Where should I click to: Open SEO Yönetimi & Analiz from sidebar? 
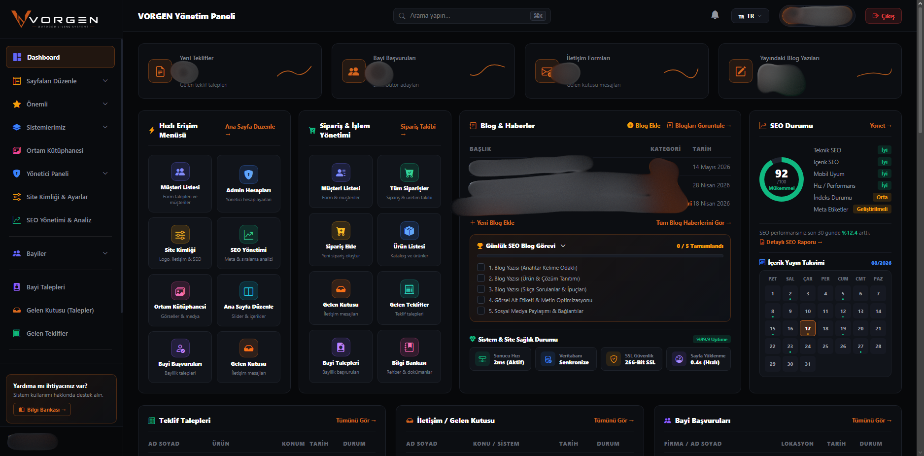tap(60, 220)
